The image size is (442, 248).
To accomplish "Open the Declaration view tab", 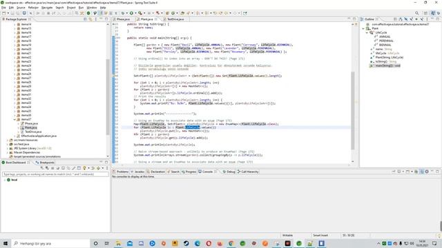I will tap(155, 172).
